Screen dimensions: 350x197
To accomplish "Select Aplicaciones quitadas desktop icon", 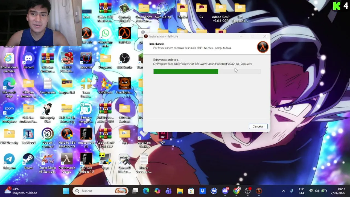I will pyautogui.click(x=9, y=63).
